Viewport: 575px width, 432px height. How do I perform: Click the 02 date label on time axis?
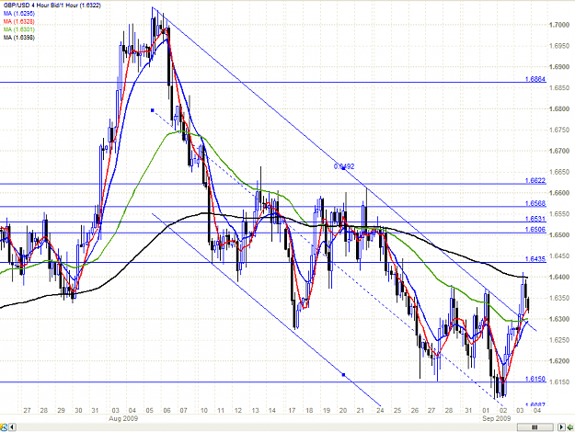click(503, 410)
